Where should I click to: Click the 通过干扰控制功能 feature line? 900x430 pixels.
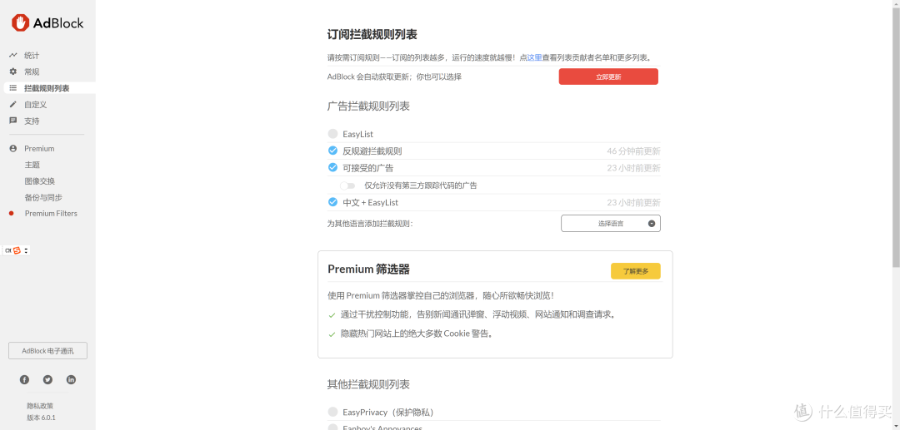[x=478, y=314]
